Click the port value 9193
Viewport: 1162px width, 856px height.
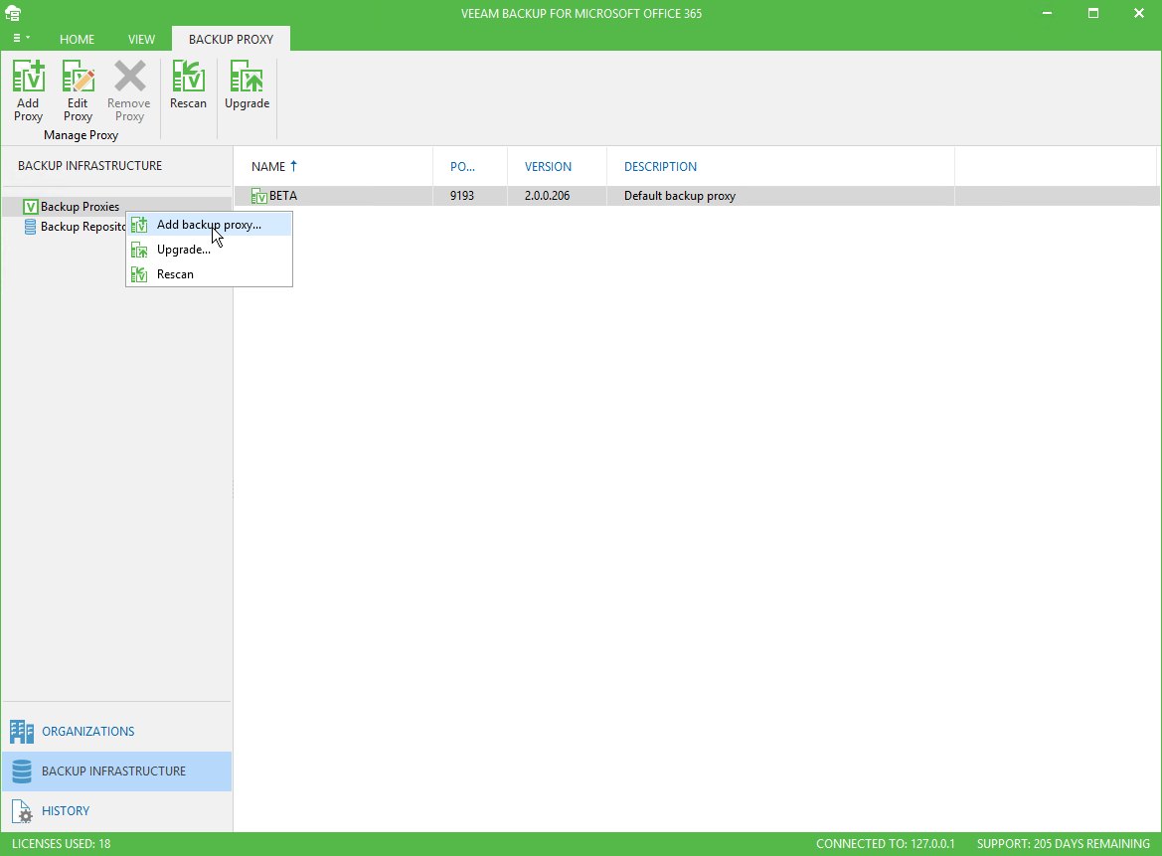click(461, 196)
